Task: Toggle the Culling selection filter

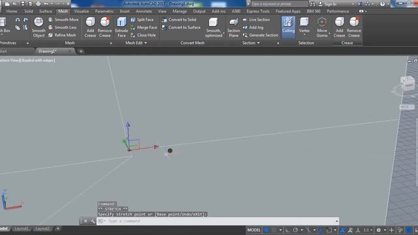Action: pyautogui.click(x=289, y=27)
